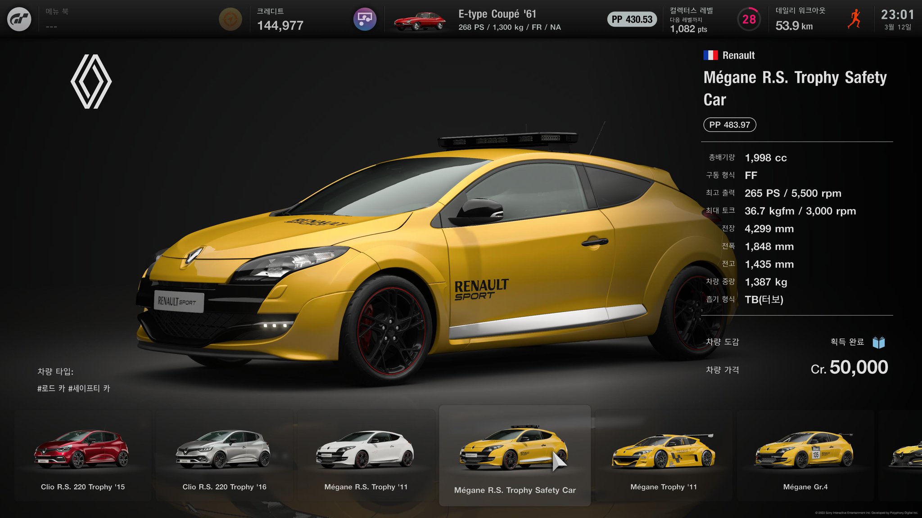
Task: Click the French flag icon
Action: [x=710, y=55]
